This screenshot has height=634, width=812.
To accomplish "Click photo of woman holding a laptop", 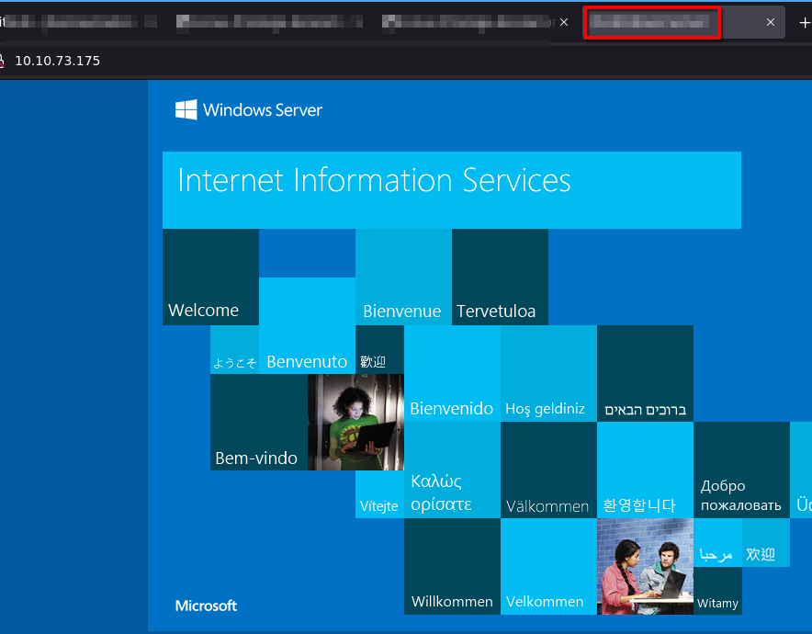I will pos(355,422).
